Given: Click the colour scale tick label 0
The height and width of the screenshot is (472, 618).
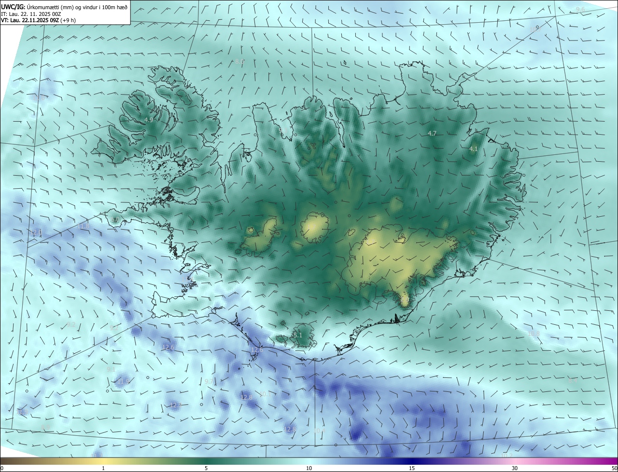Looking at the screenshot, I should click(x=2, y=468).
